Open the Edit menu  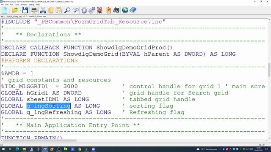(7, 5)
